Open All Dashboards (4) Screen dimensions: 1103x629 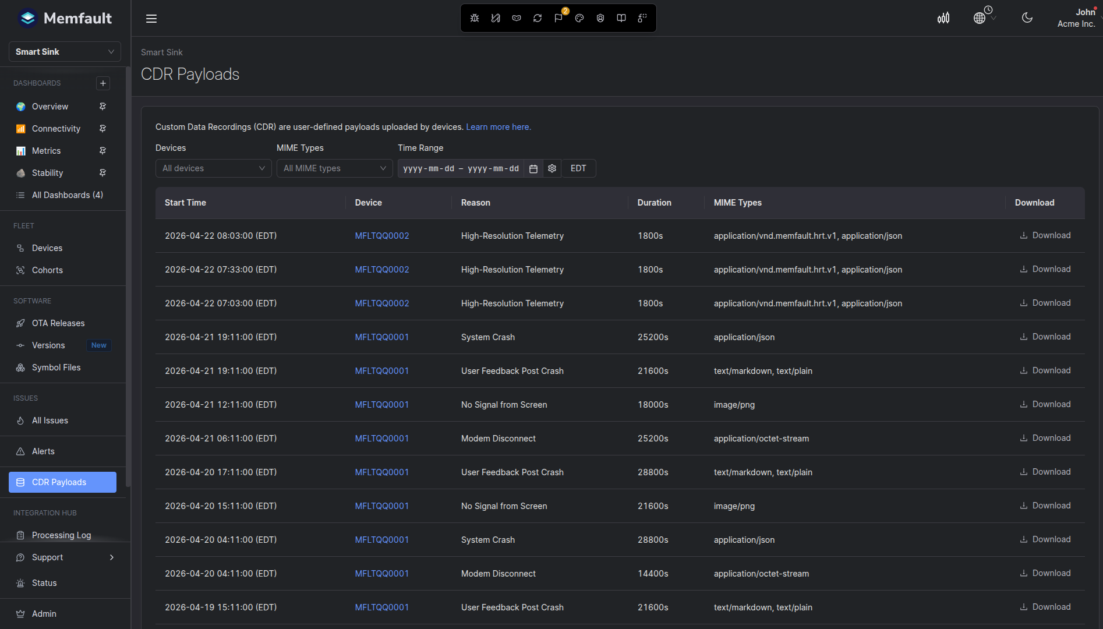pos(62,195)
